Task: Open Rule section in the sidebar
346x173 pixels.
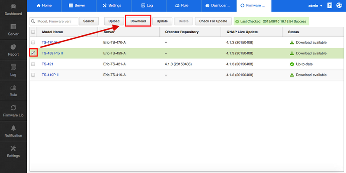Action: click(x=13, y=91)
